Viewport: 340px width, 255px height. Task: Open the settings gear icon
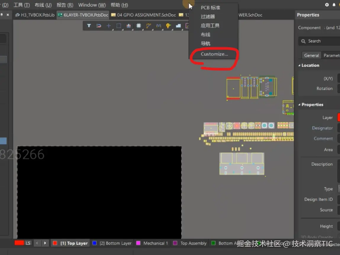pyautogui.click(x=327, y=4)
